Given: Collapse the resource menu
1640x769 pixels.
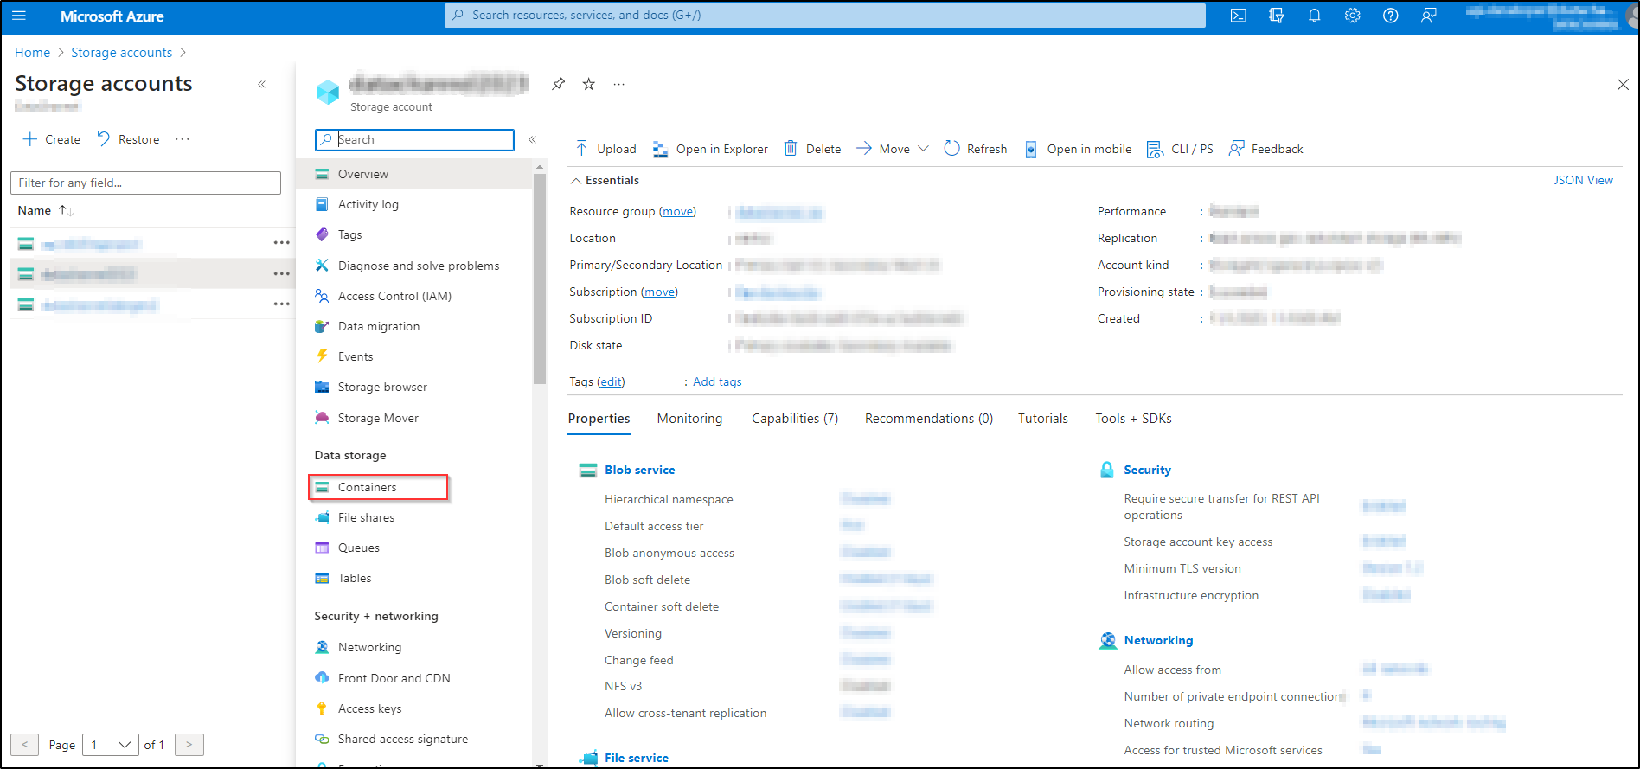Looking at the screenshot, I should click(x=533, y=139).
